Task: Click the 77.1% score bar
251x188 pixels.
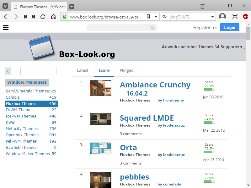Action: [209, 89]
